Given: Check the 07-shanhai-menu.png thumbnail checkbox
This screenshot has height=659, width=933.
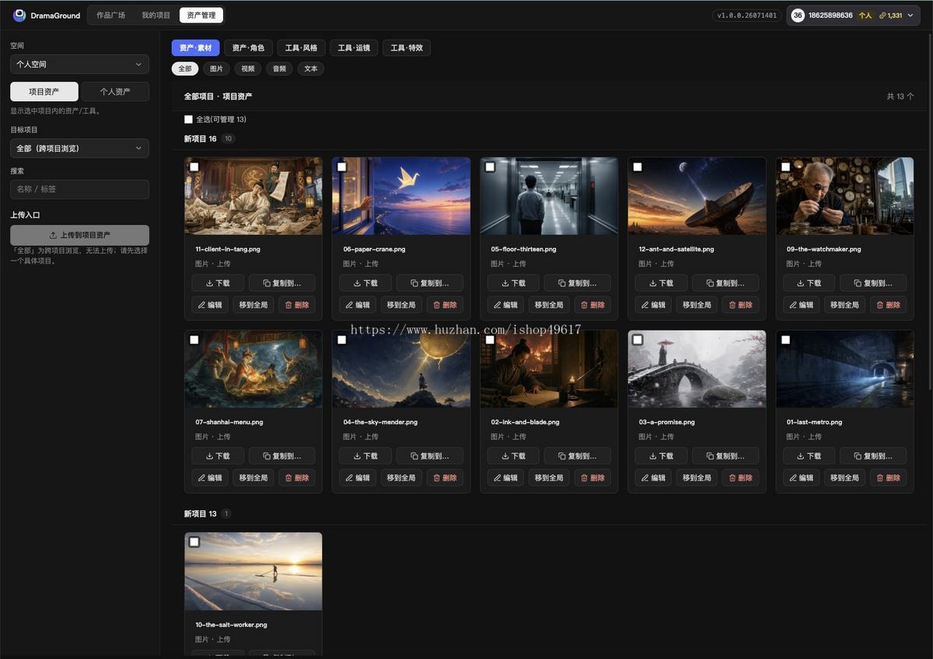Looking at the screenshot, I should (194, 339).
